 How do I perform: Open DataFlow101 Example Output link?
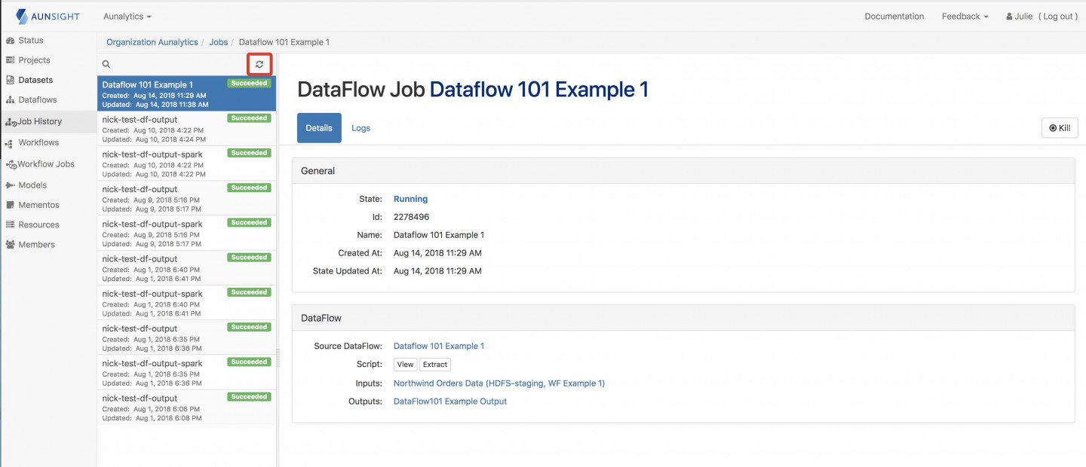pos(450,401)
